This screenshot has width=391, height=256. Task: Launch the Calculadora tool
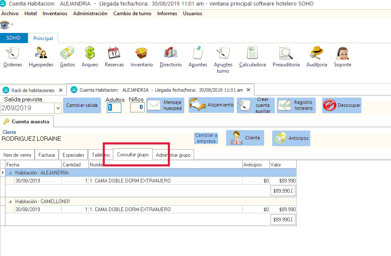252,57
